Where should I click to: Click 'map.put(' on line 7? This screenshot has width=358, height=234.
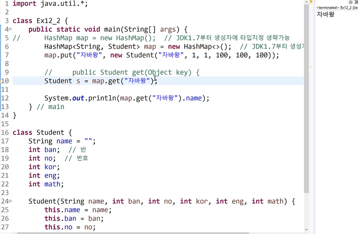pyautogui.click(x=60, y=55)
